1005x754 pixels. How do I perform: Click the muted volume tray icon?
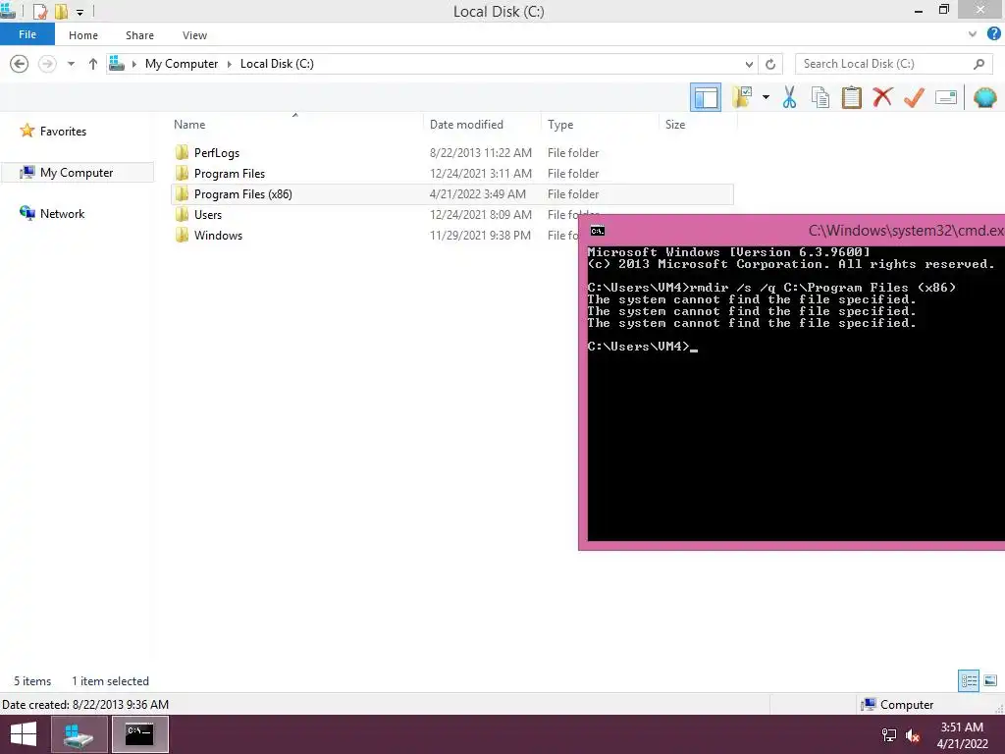tap(913, 734)
